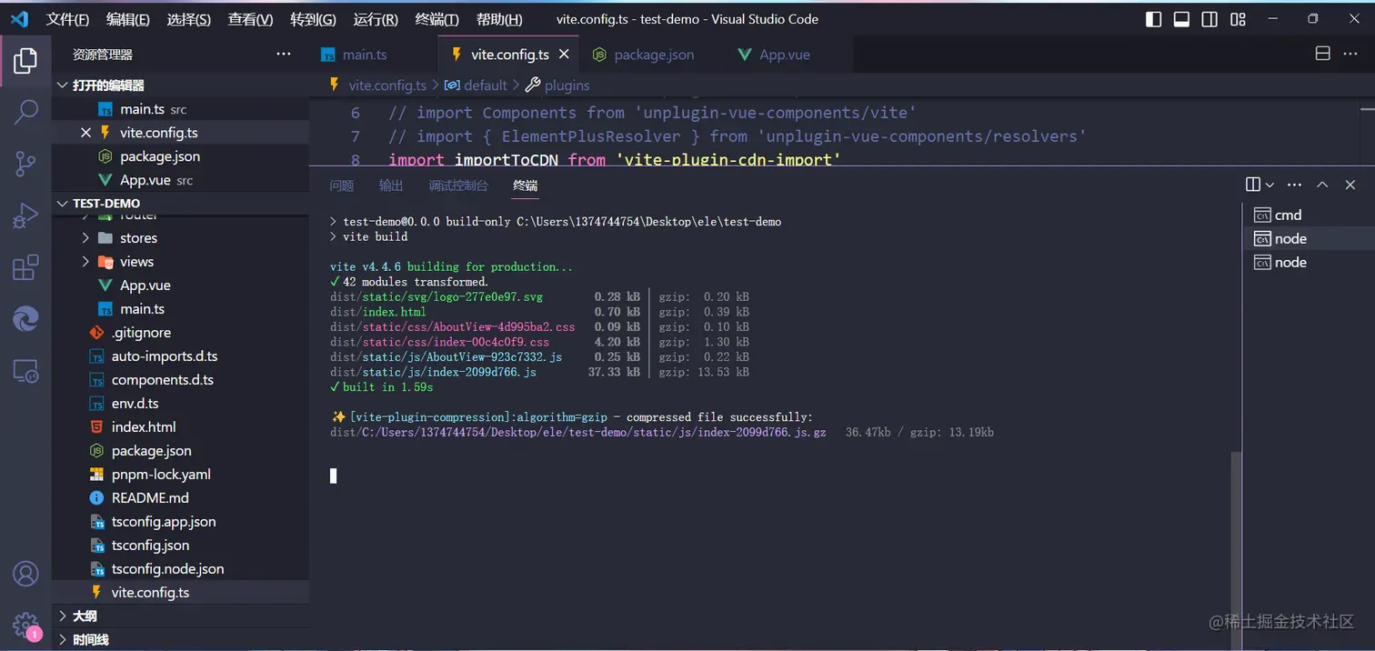Open customize layout icon in title bar

coord(1238,19)
